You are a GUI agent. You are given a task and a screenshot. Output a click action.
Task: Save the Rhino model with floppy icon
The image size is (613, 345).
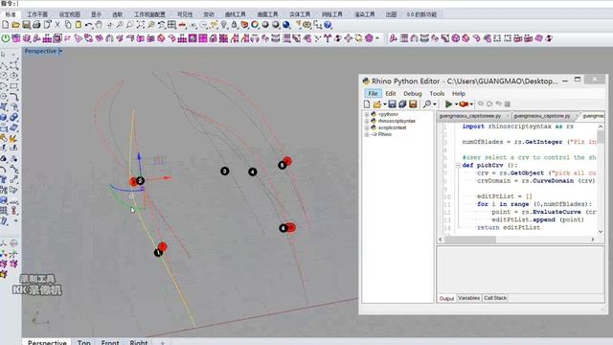click(x=26, y=25)
